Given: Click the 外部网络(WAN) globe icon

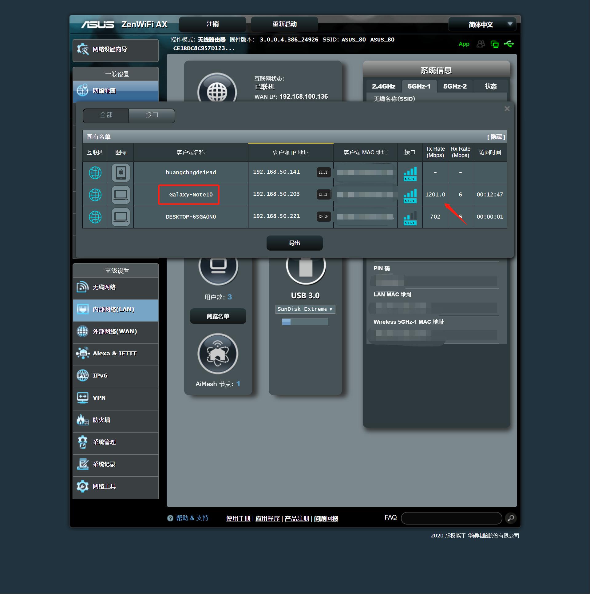Looking at the screenshot, I should [x=82, y=331].
